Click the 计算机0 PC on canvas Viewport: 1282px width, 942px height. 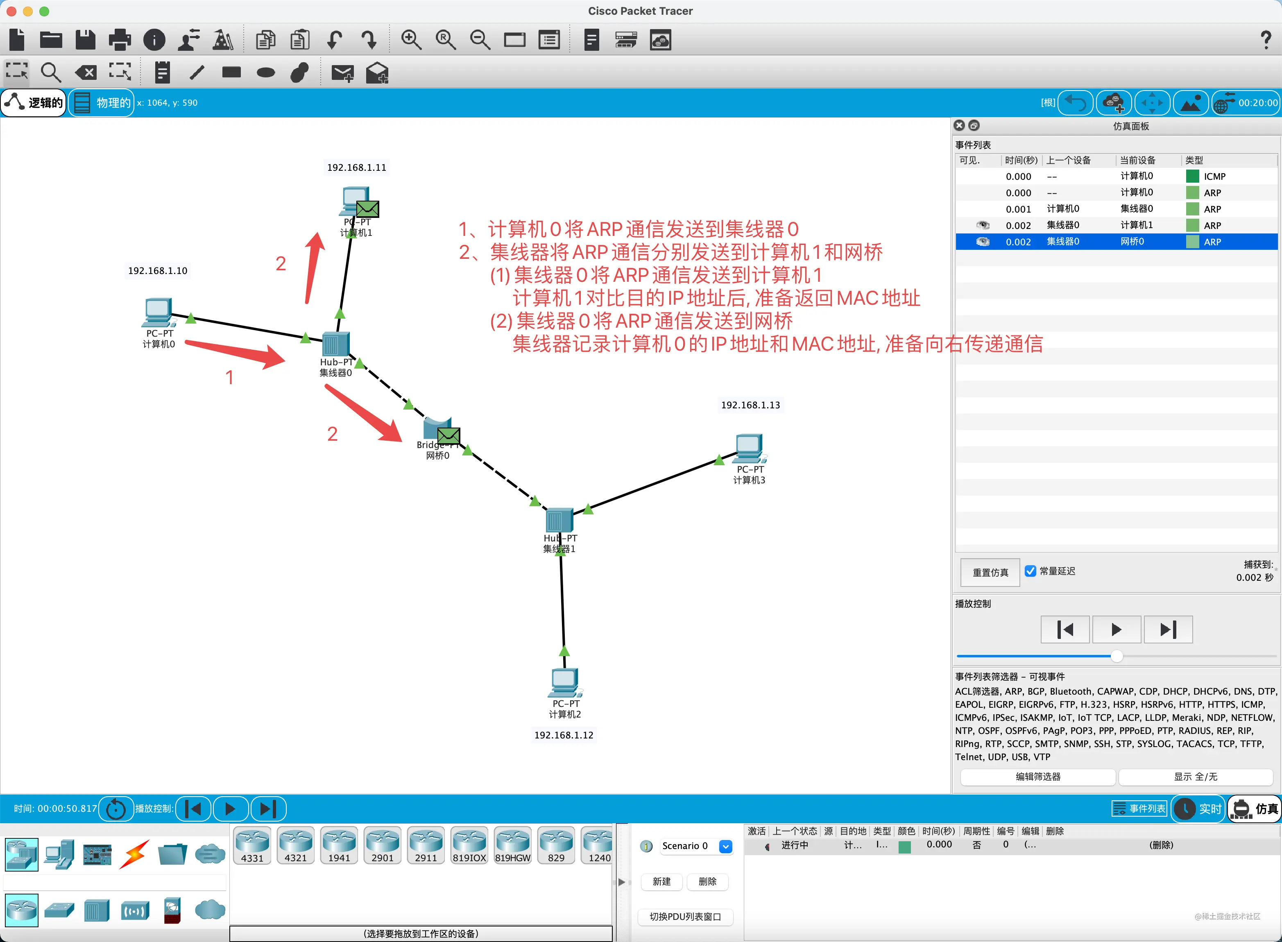click(x=158, y=313)
